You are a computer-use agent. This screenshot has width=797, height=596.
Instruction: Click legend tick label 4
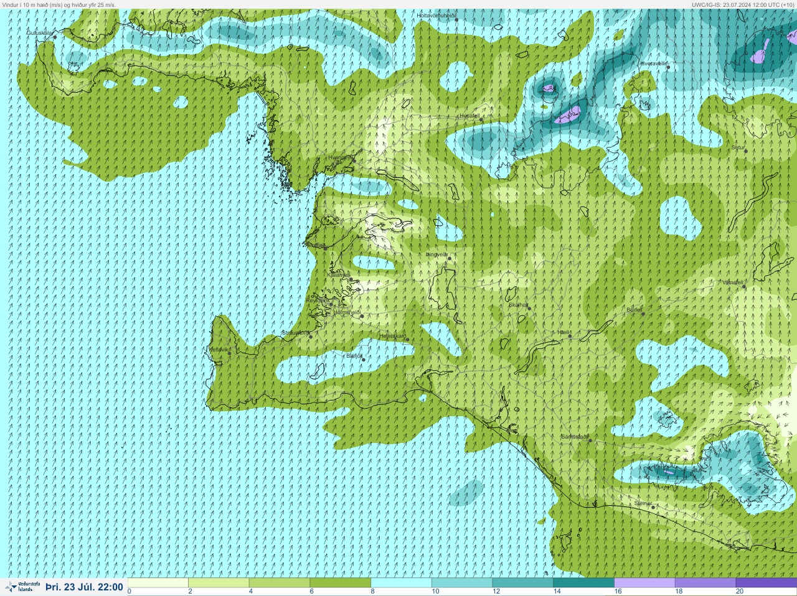pos(250,592)
